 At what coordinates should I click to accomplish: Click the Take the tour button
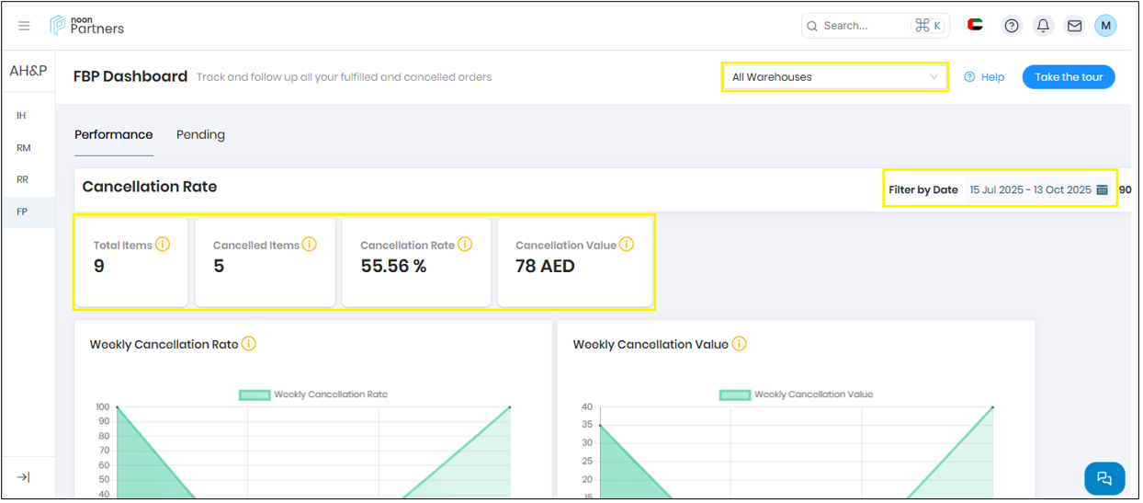pyautogui.click(x=1068, y=77)
